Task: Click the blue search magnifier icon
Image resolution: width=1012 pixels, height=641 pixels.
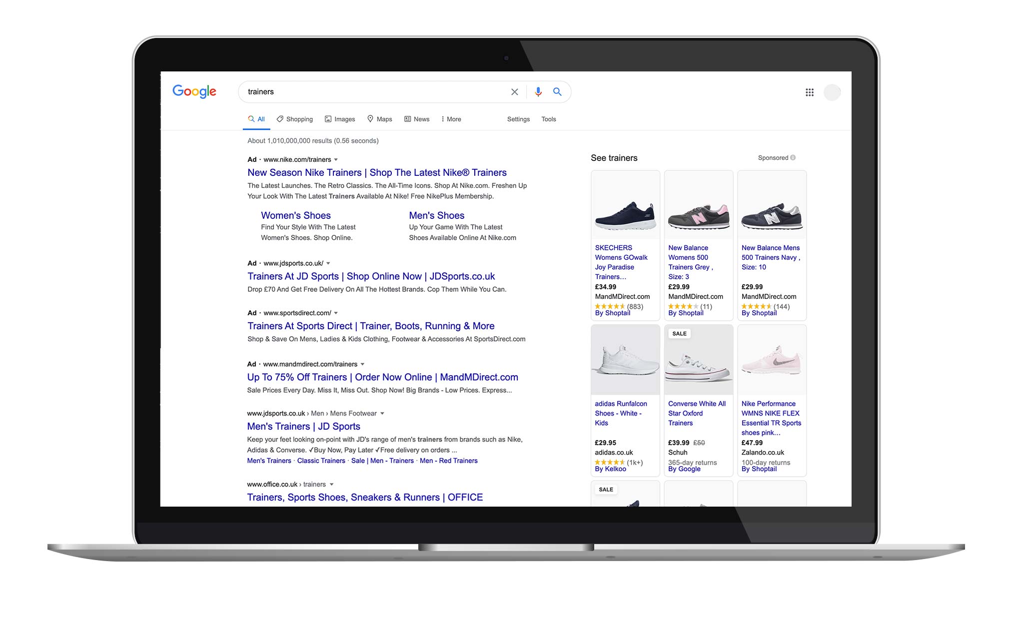Action: [x=557, y=92]
